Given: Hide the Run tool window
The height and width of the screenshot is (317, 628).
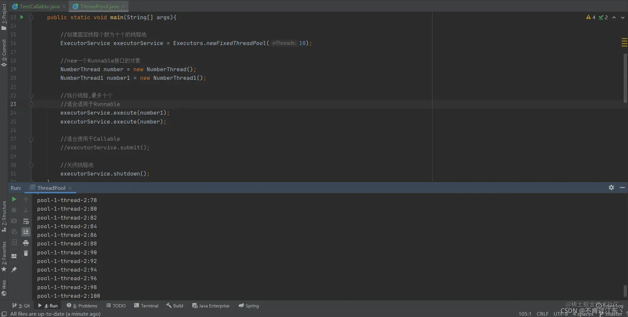Looking at the screenshot, I should (x=622, y=187).
